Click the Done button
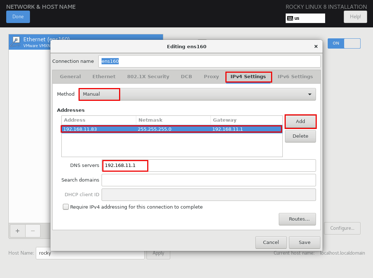This screenshot has height=278, width=373. [x=18, y=17]
